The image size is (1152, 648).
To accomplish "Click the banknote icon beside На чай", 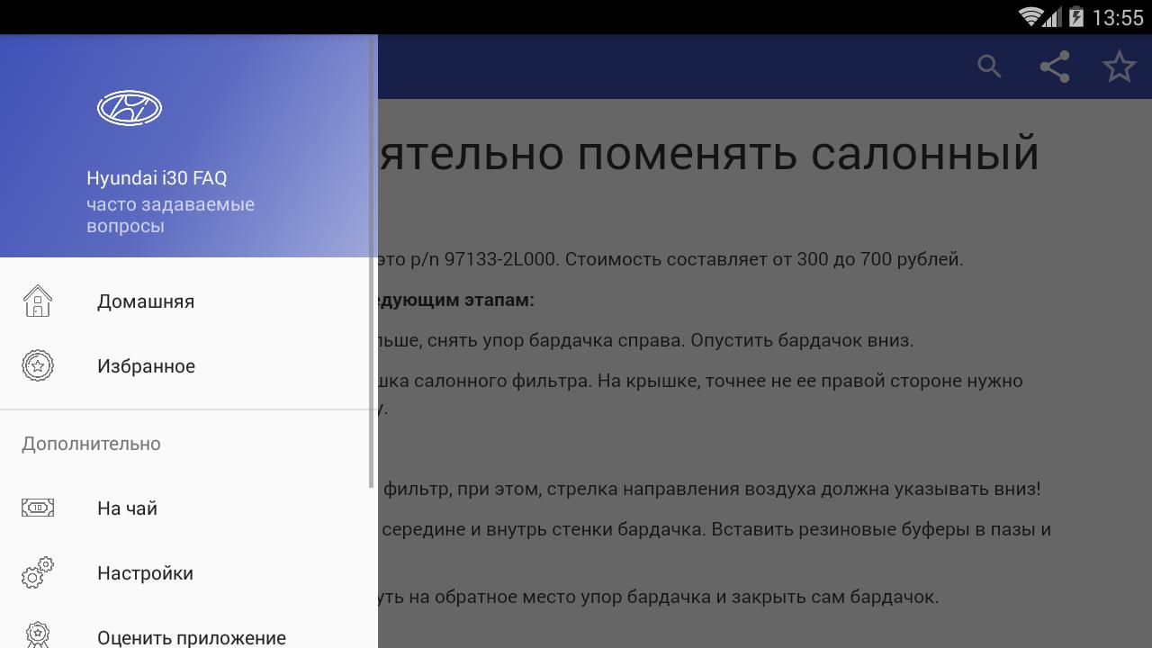I will tap(38, 508).
